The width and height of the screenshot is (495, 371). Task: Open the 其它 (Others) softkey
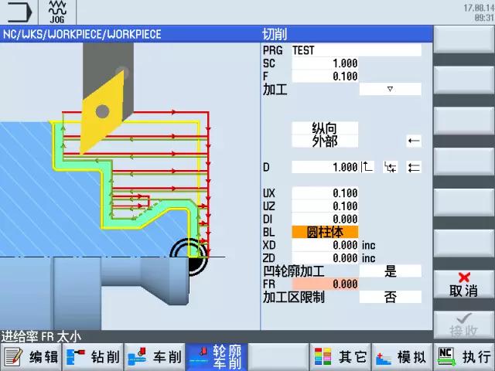340,356
